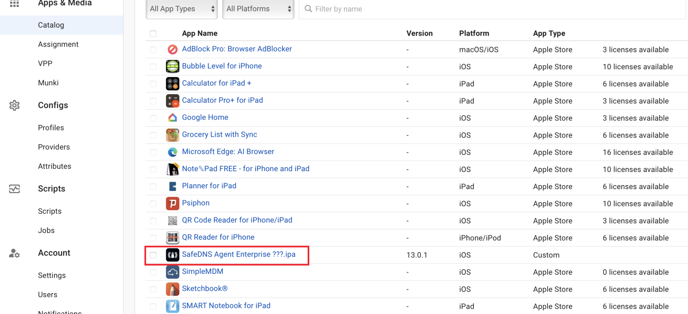The width and height of the screenshot is (688, 314).
Task: Open Users in the sidebar
Action: (48, 295)
